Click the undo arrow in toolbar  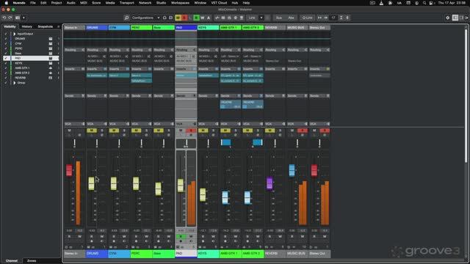4,18
